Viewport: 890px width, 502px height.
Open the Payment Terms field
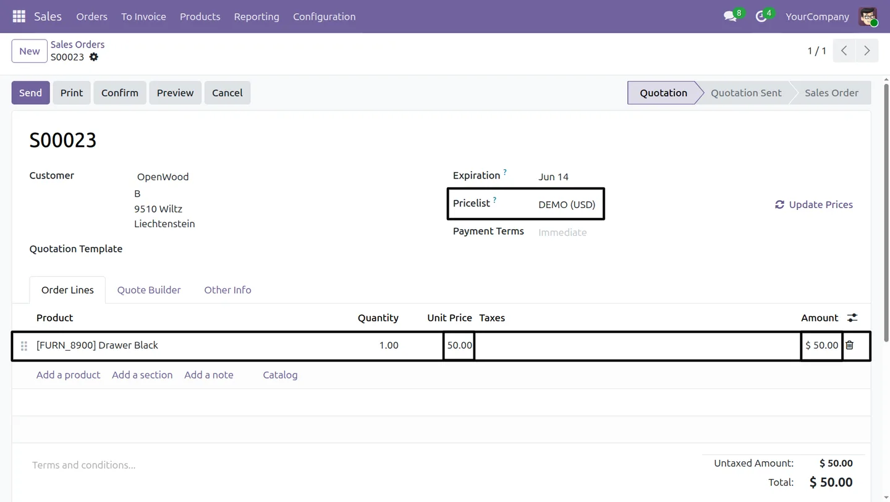[562, 233]
